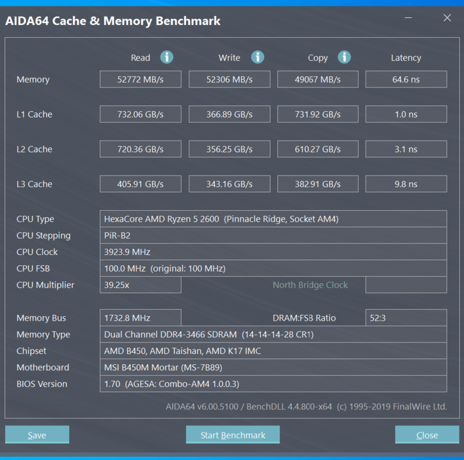This screenshot has width=464, height=460.
Task: Click the Latency column header label
Action: (406, 58)
